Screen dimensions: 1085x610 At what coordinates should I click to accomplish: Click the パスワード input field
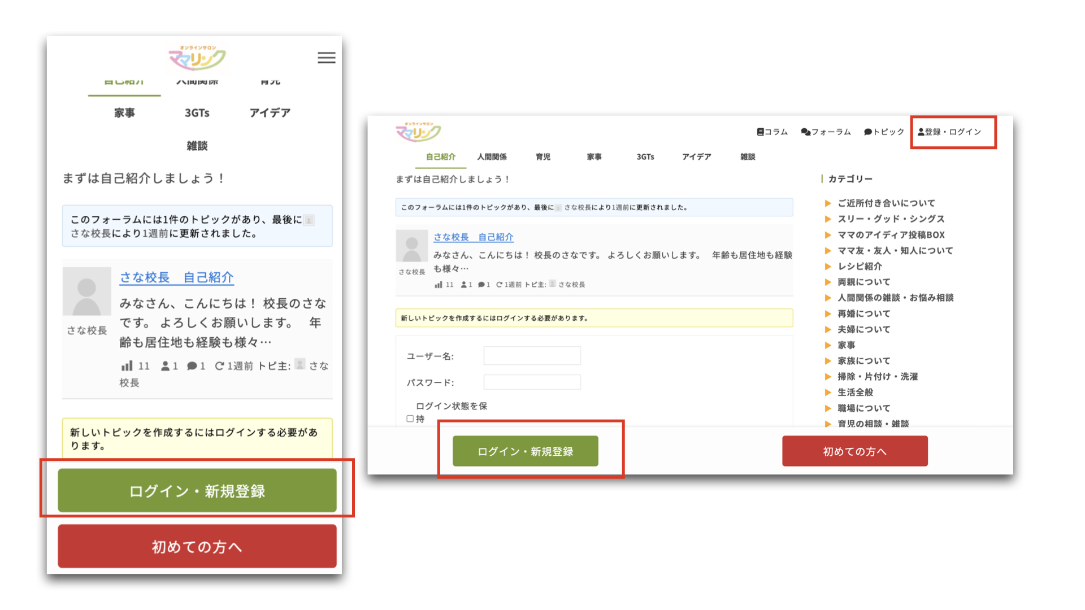532,382
